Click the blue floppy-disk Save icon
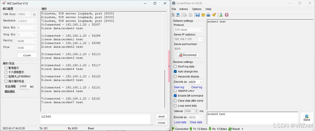The height and width of the screenshot is (131, 315). click(198, 15)
